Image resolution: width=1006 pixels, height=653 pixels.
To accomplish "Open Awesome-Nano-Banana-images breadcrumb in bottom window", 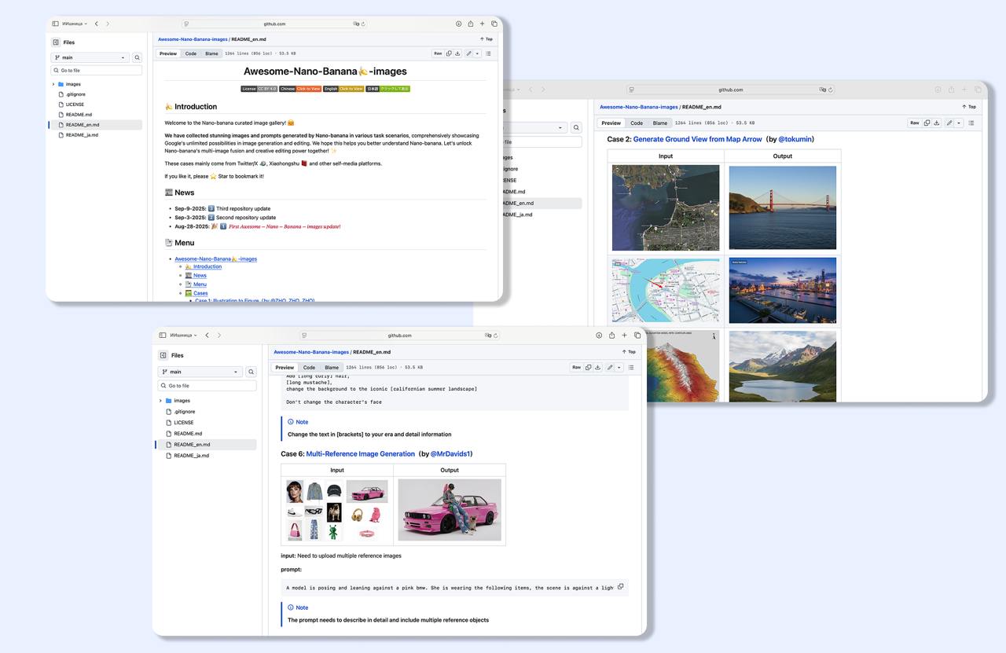I will coord(311,352).
